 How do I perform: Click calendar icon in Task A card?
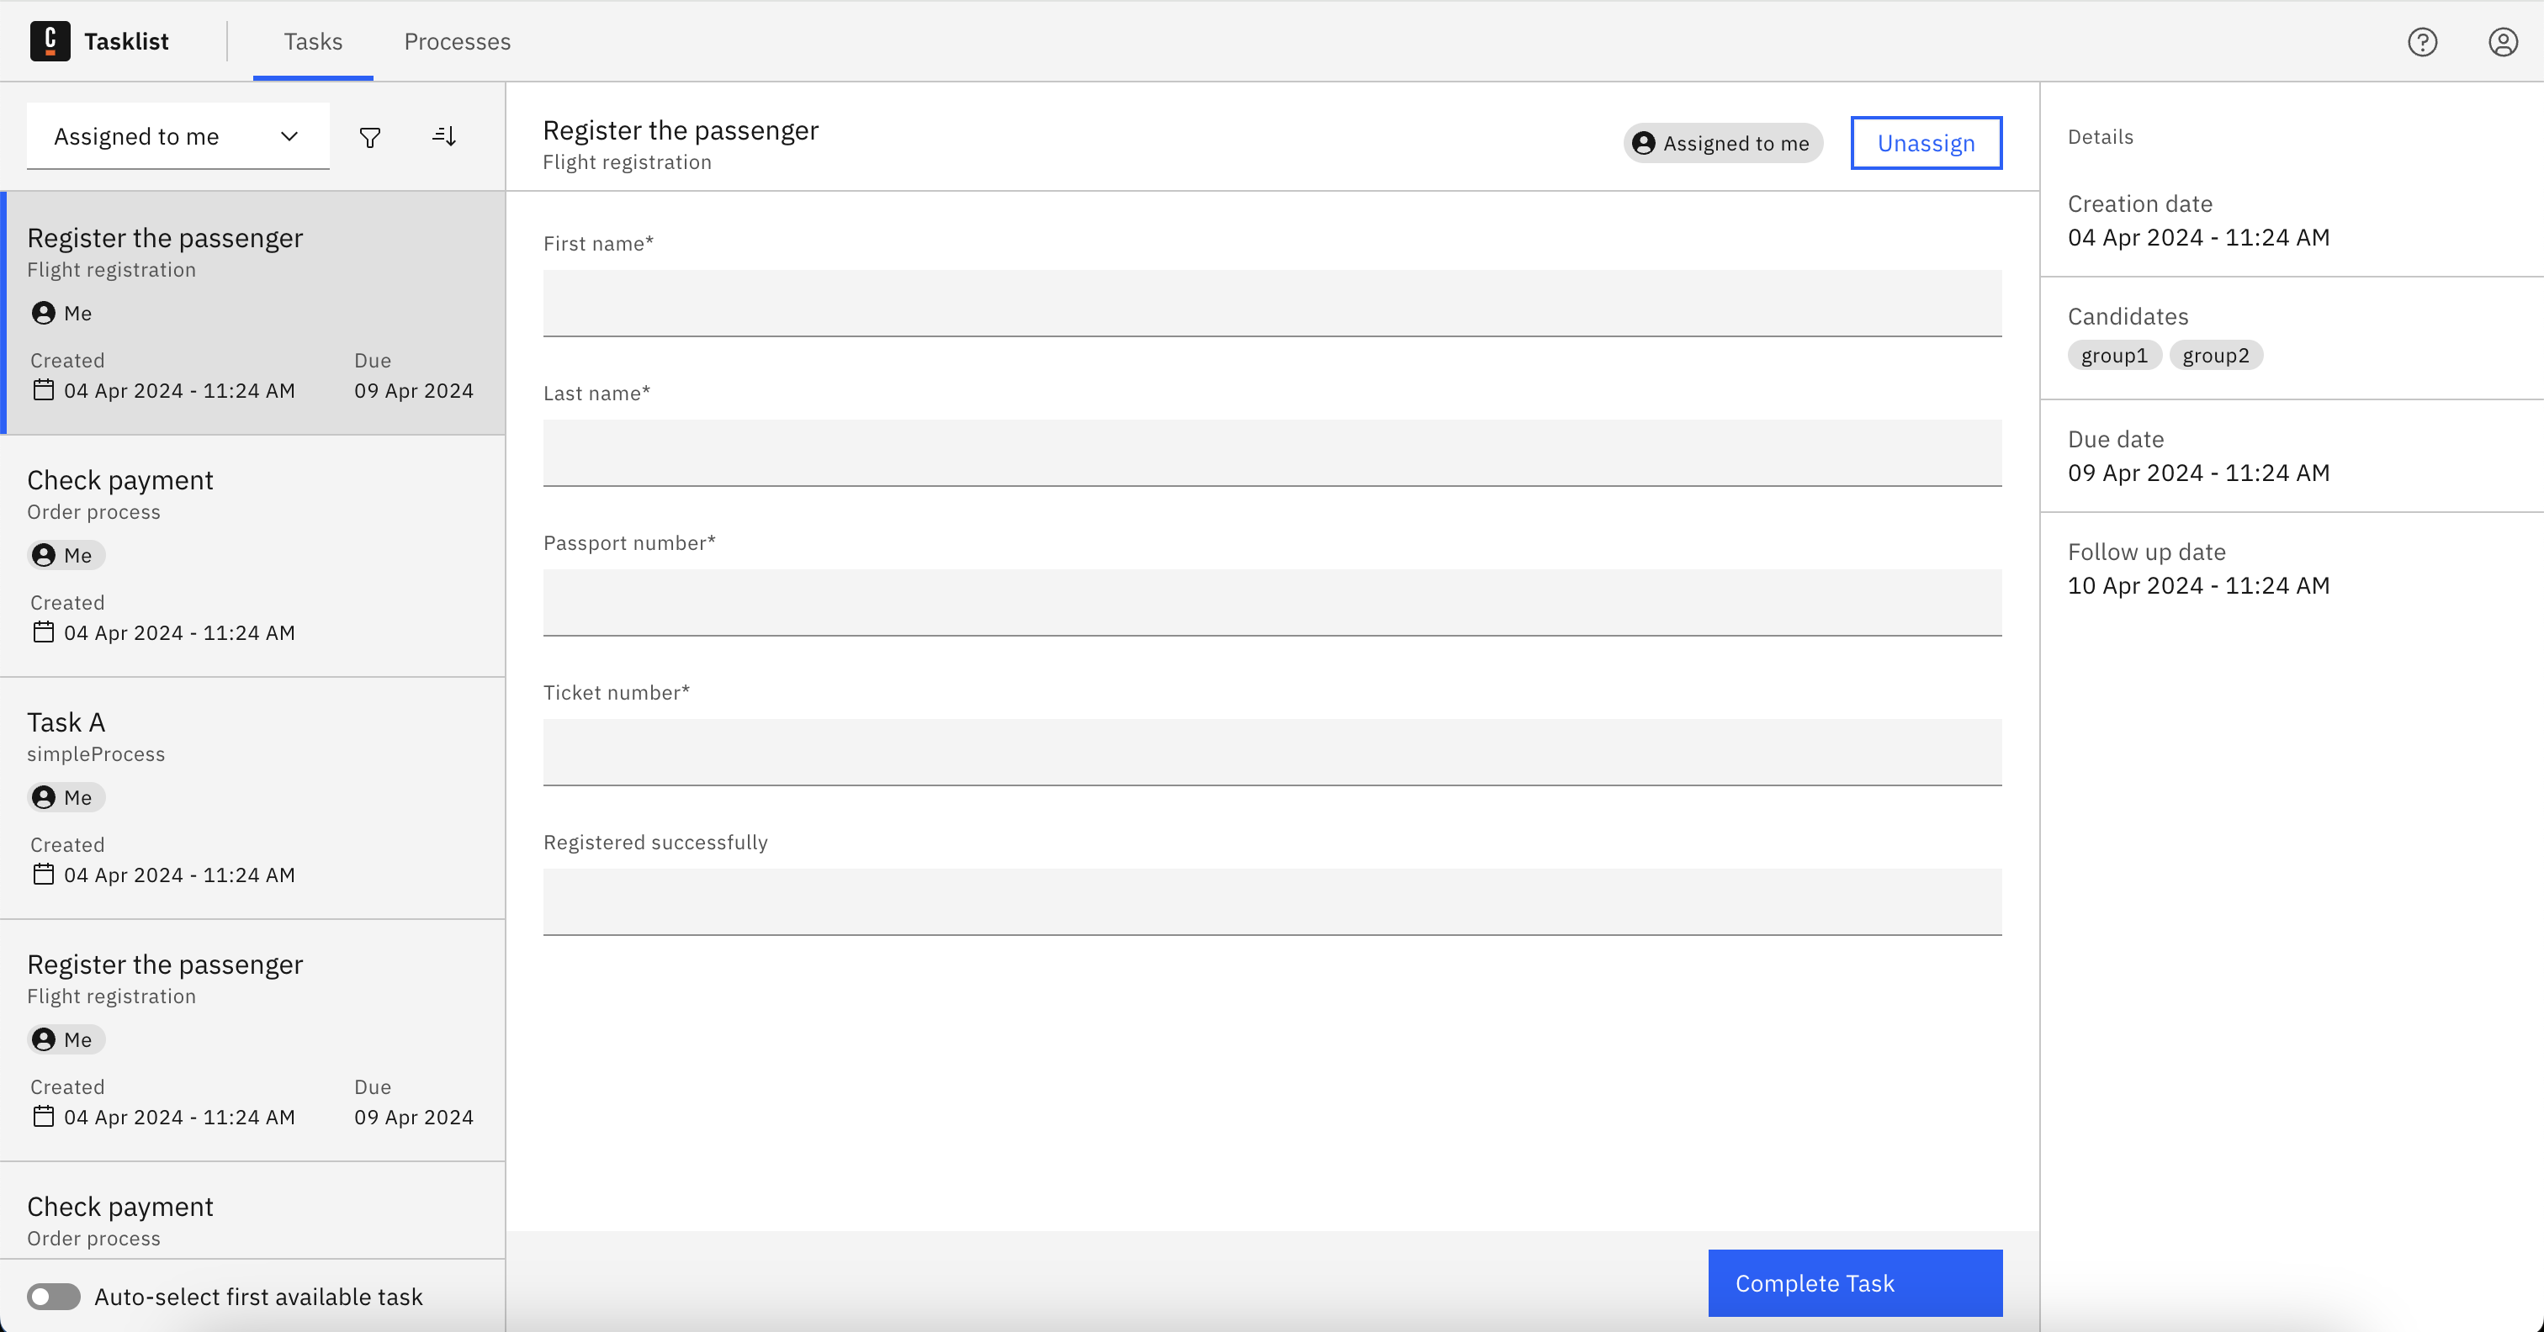[44, 874]
